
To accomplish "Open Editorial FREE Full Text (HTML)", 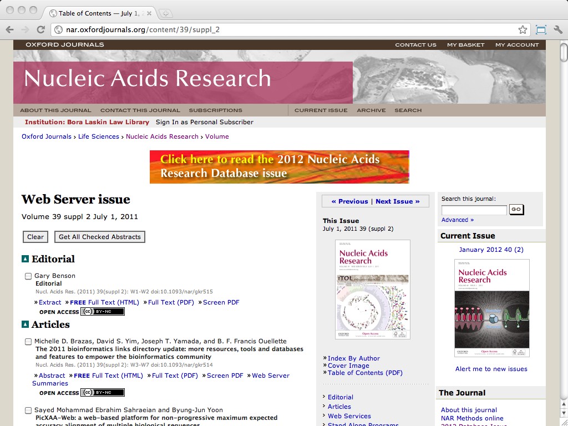I will point(104,302).
